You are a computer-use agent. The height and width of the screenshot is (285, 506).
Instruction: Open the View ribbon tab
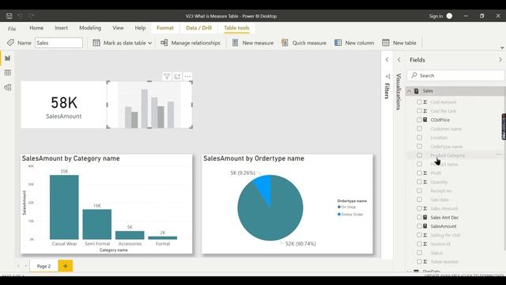(x=118, y=28)
